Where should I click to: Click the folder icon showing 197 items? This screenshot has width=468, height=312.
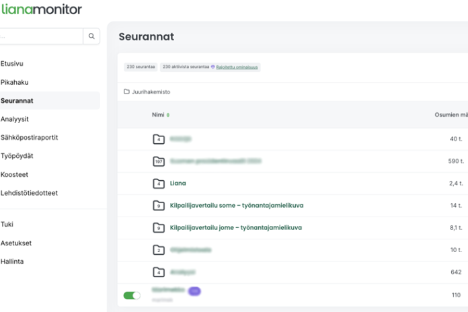pyautogui.click(x=158, y=161)
